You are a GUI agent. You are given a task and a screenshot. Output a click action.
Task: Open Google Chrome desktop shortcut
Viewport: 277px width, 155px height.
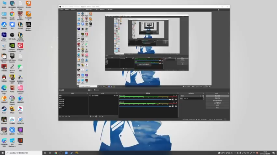(x=12, y=15)
